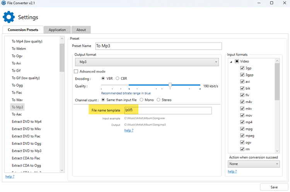Click the Save button
Image resolution: width=290 pixels, height=192 pixels.
point(274,187)
